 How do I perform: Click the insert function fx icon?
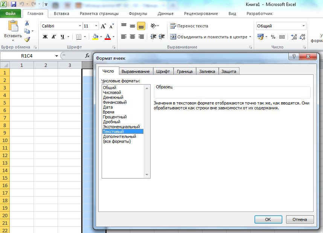87,56
